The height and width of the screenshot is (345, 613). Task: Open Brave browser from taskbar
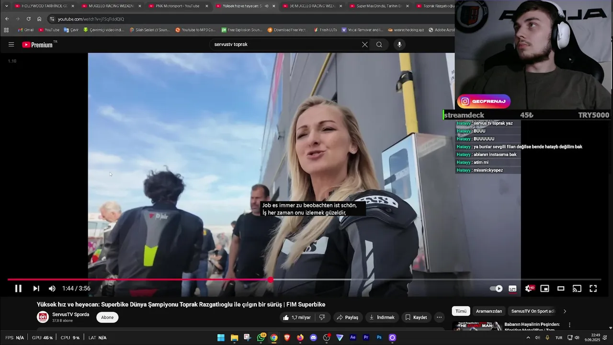[287, 338]
